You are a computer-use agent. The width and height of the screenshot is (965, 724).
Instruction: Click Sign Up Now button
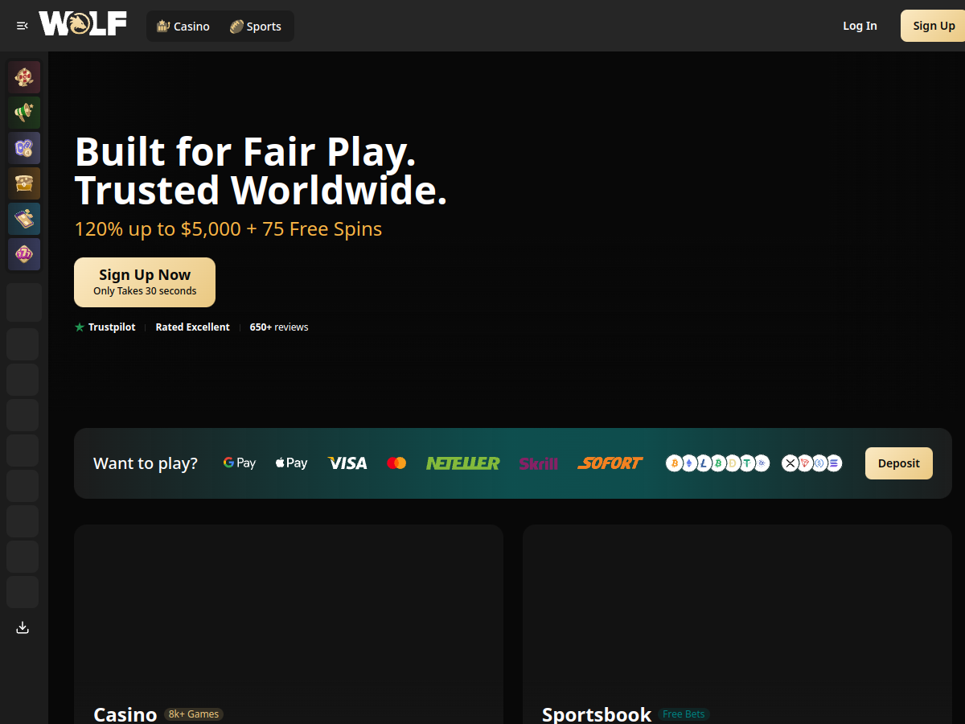[x=145, y=282]
